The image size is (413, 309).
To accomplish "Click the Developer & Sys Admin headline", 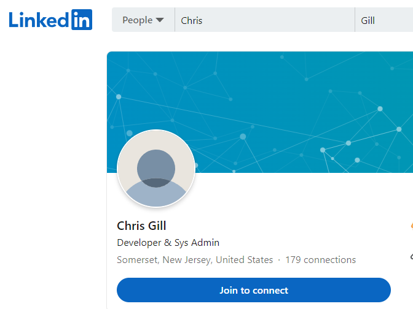I will tap(168, 243).
